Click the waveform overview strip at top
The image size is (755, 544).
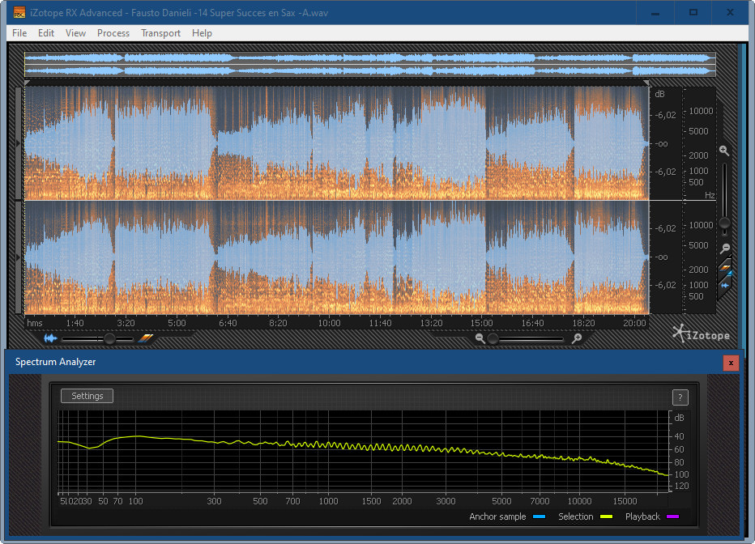click(369, 64)
